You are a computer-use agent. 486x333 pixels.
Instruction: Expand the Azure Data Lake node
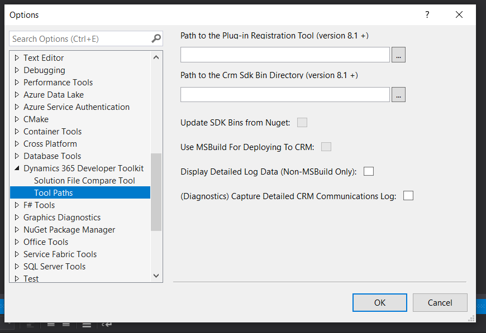(x=17, y=95)
